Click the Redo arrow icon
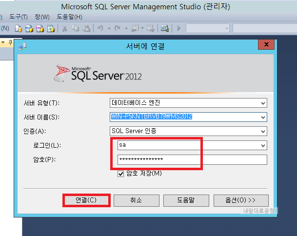This screenshot has width=297, height=236. (x=117, y=28)
